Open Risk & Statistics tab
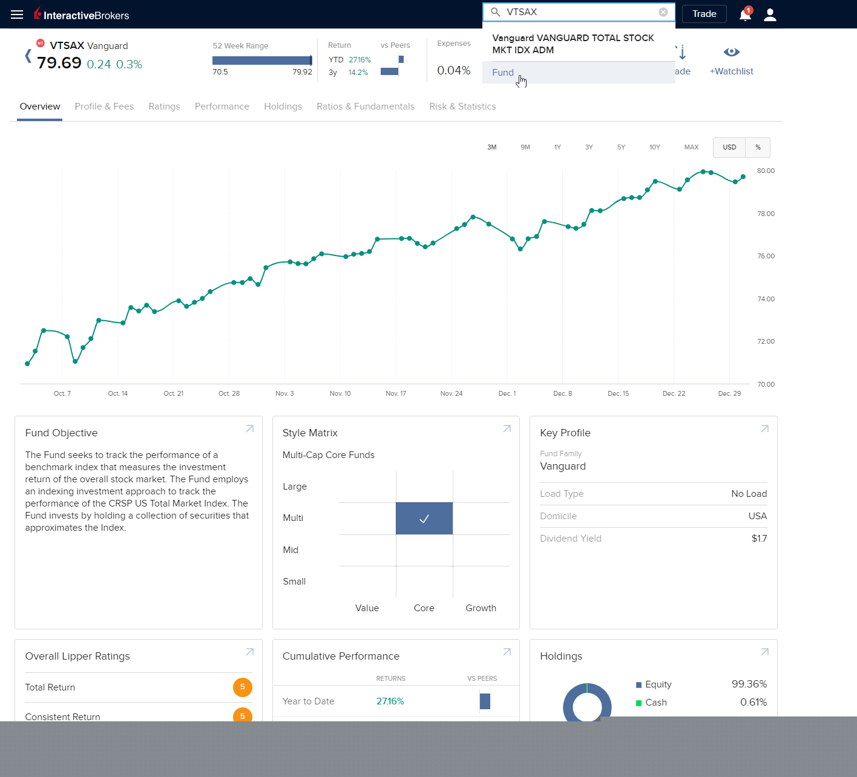 (x=462, y=107)
